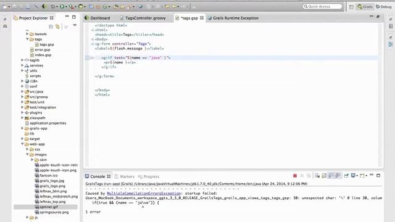Close the tags.gsp editor tab
The width and height of the screenshot is (395, 222).
coord(202,18)
